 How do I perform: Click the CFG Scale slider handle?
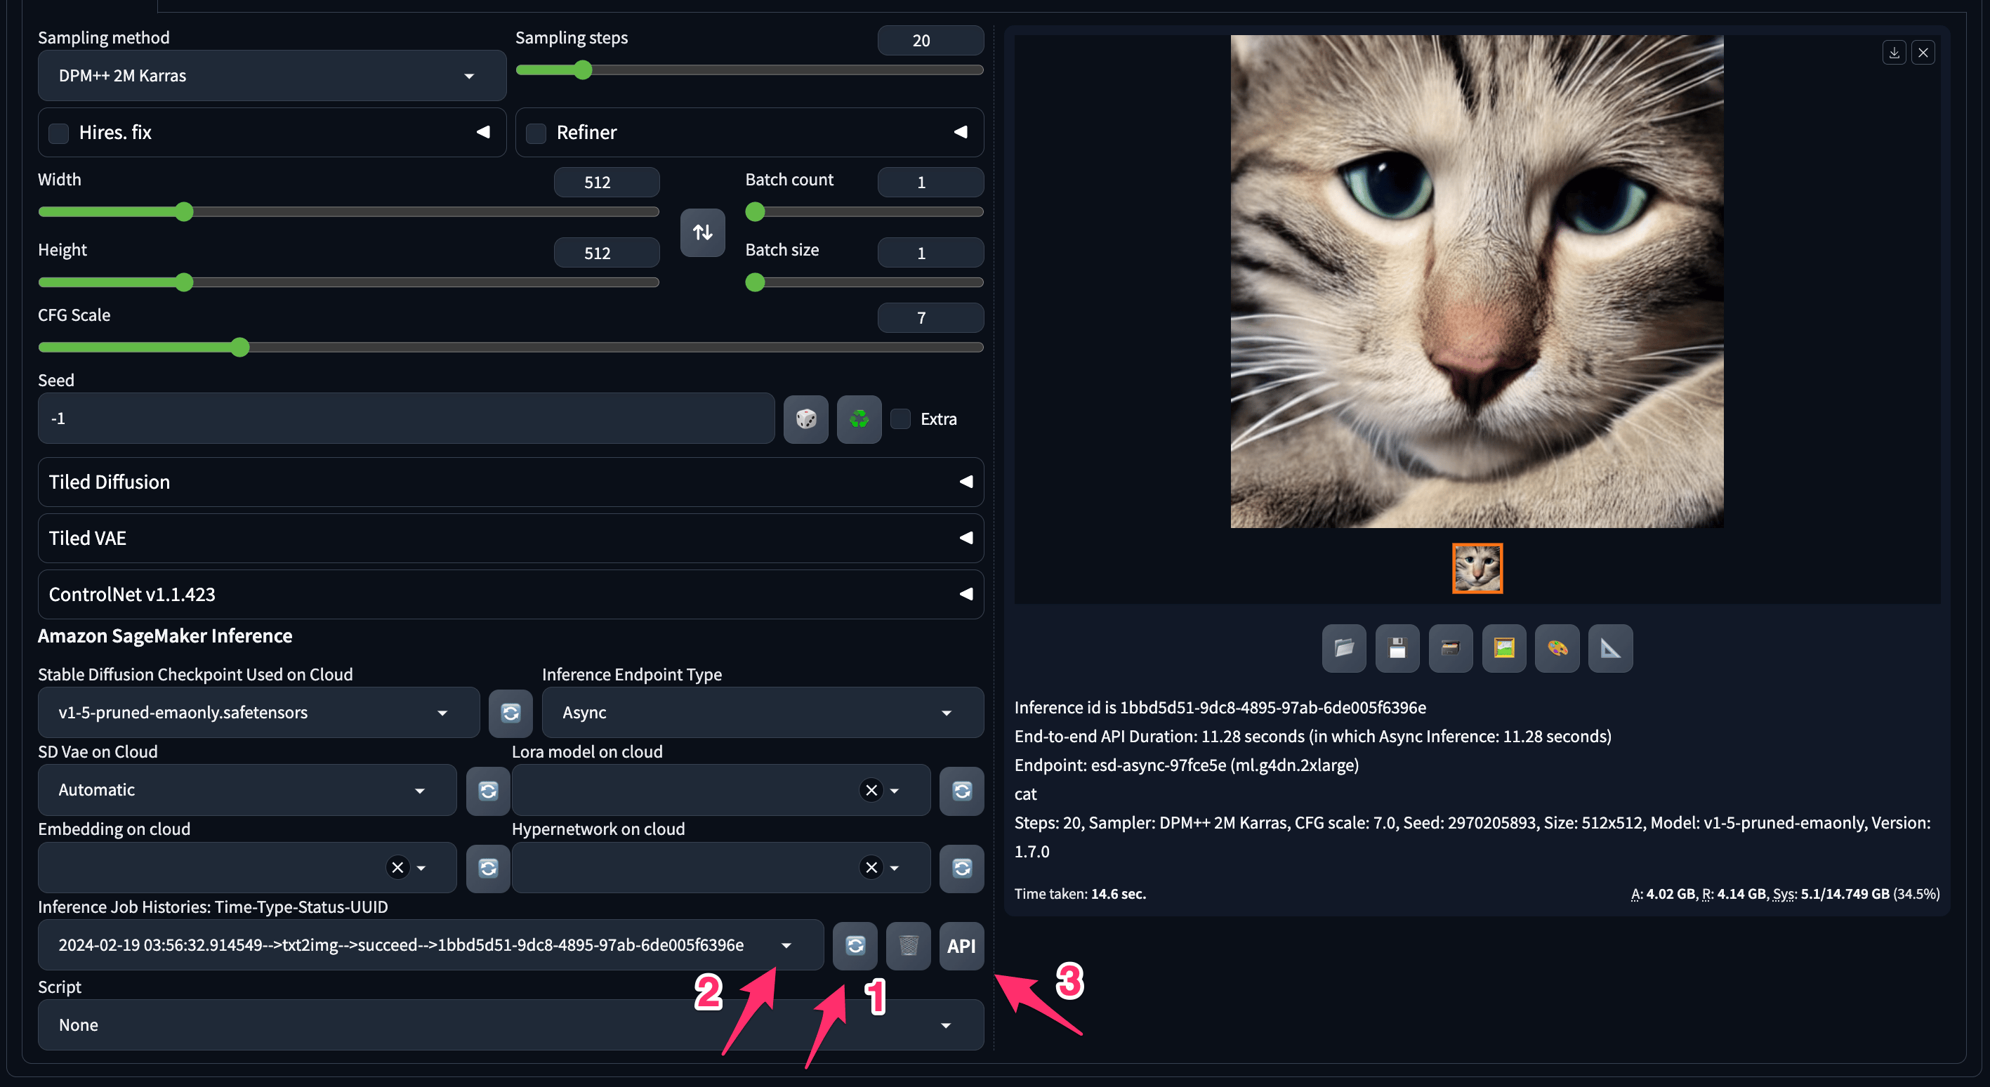pyautogui.click(x=240, y=348)
